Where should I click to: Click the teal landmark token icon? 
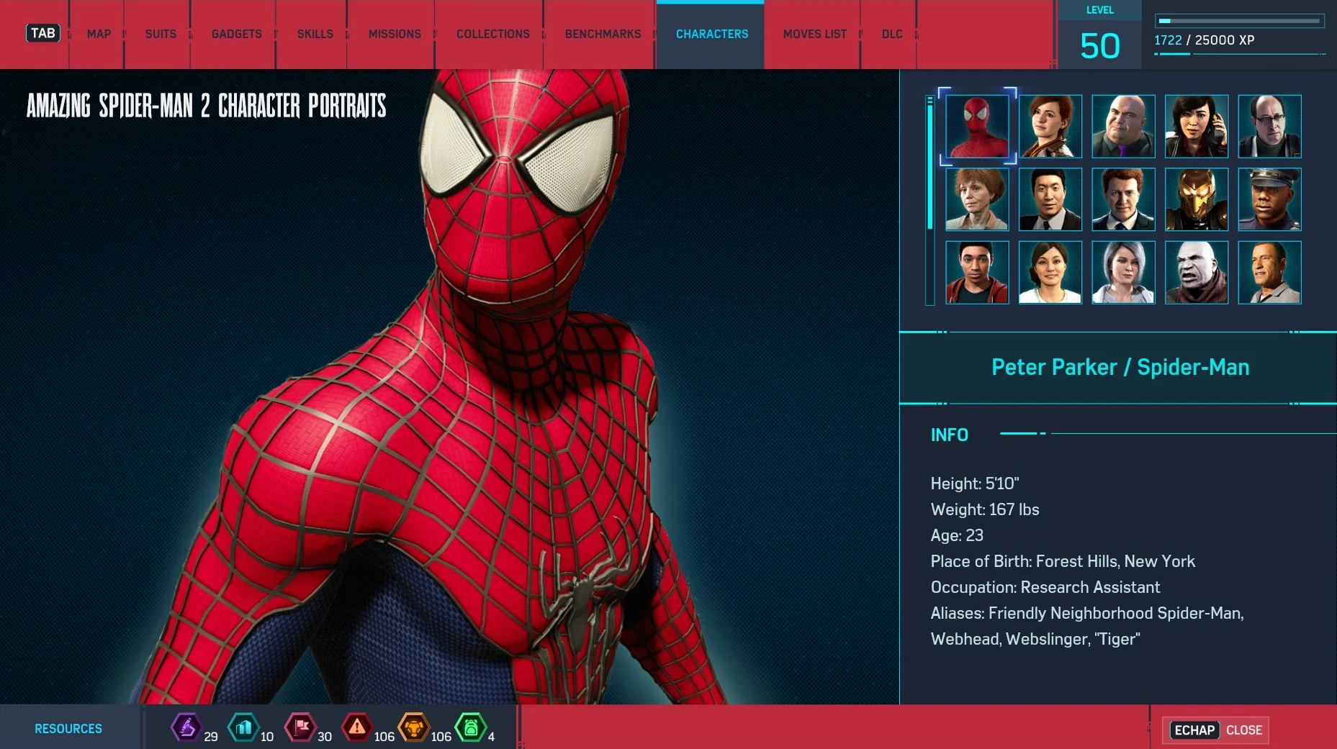[x=243, y=727]
